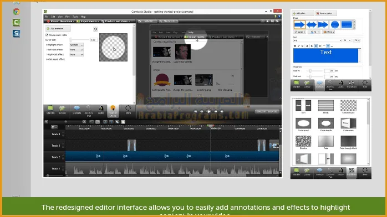
Task: Open Edit menu in Camtasia Studio
Action: [x=53, y=17]
